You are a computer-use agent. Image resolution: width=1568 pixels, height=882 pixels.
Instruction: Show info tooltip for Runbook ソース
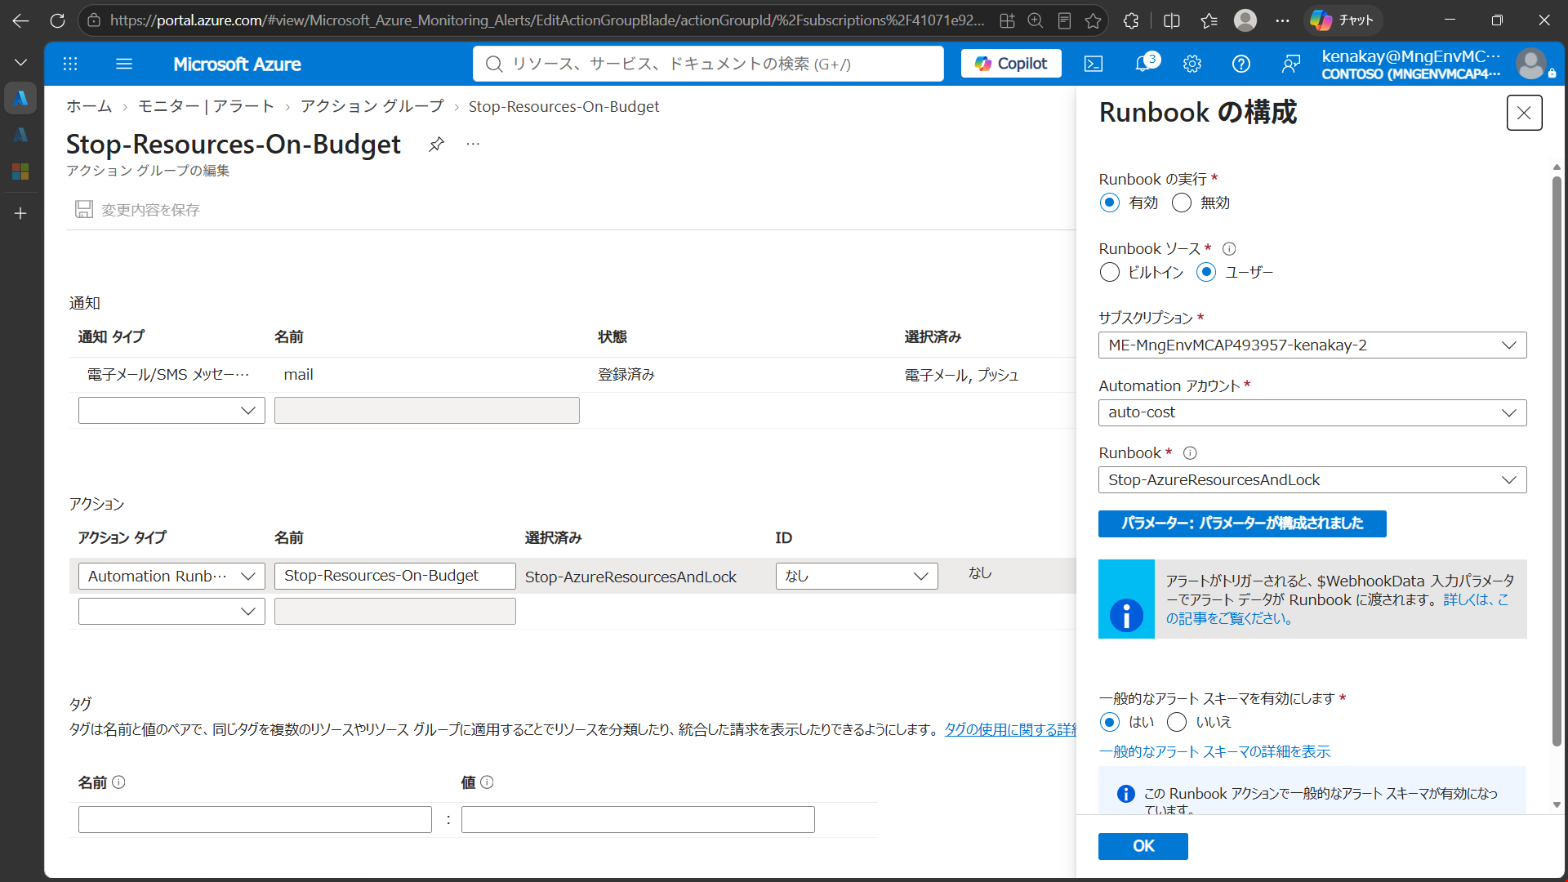[1229, 249]
